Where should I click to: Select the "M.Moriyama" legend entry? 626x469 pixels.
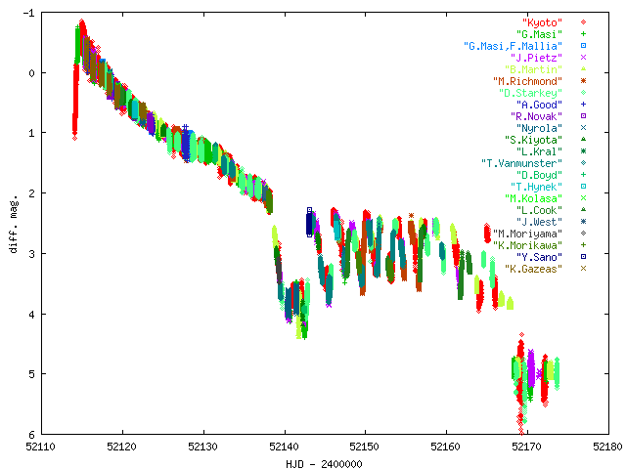pos(528,234)
